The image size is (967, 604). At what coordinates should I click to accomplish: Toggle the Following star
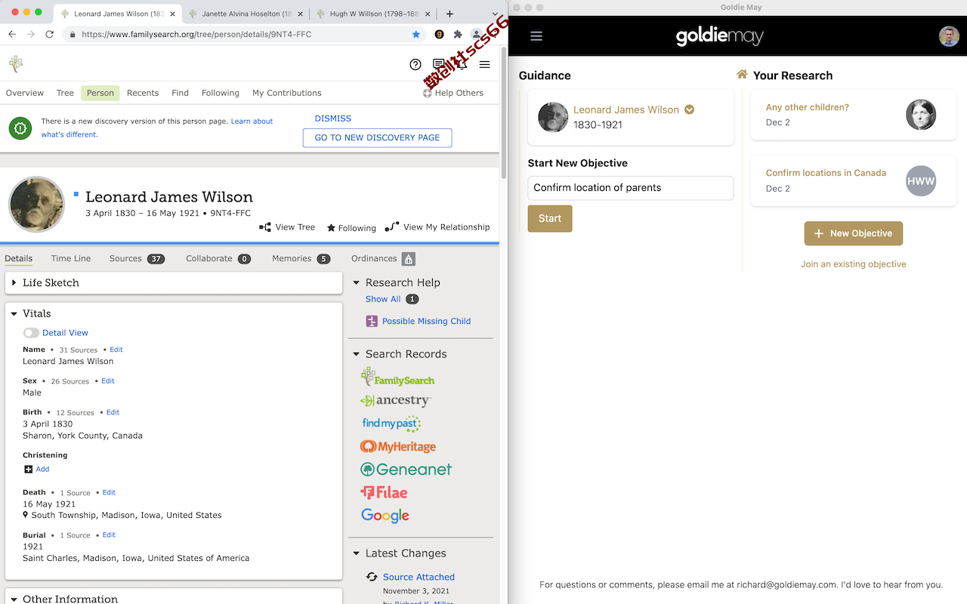coord(331,228)
